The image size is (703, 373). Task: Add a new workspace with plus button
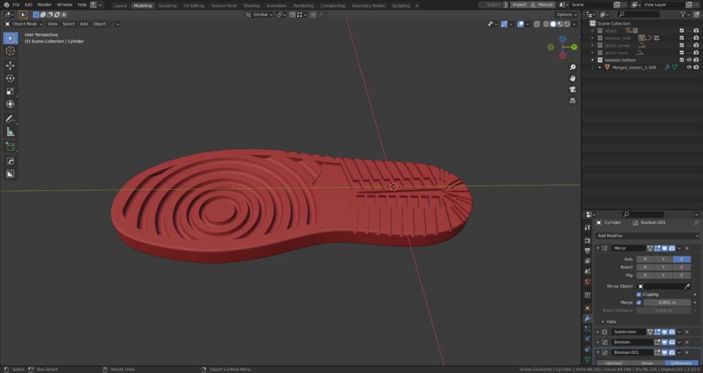click(x=417, y=5)
